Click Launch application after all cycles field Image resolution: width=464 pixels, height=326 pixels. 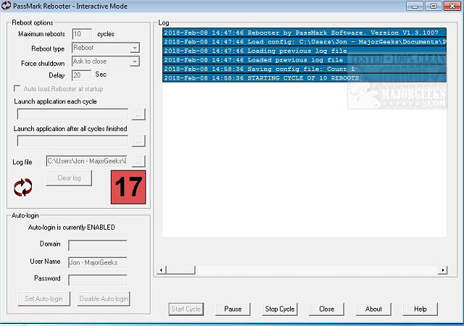(72, 141)
